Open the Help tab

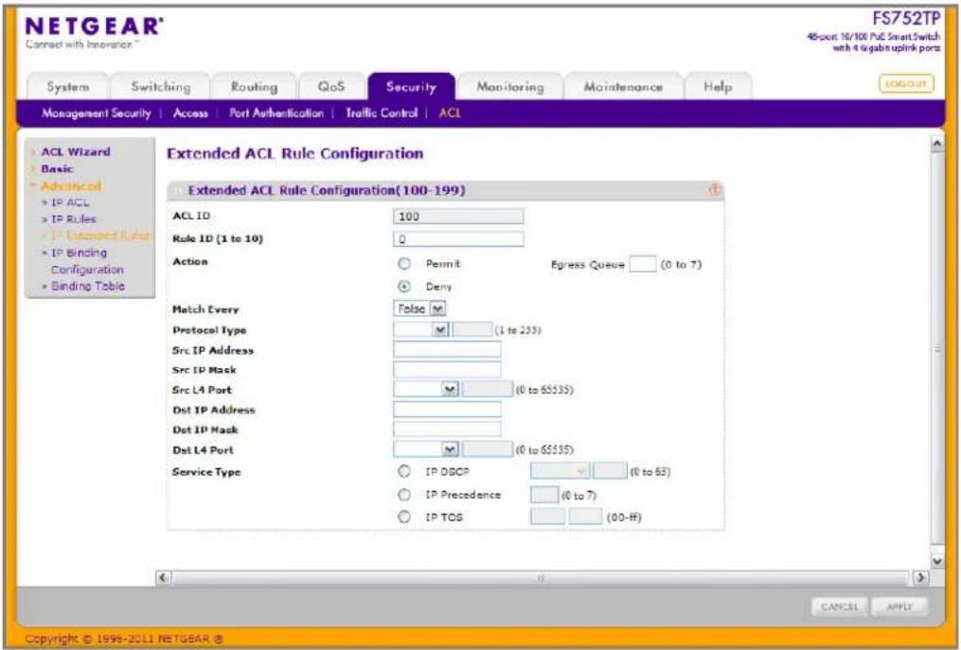[x=718, y=86]
